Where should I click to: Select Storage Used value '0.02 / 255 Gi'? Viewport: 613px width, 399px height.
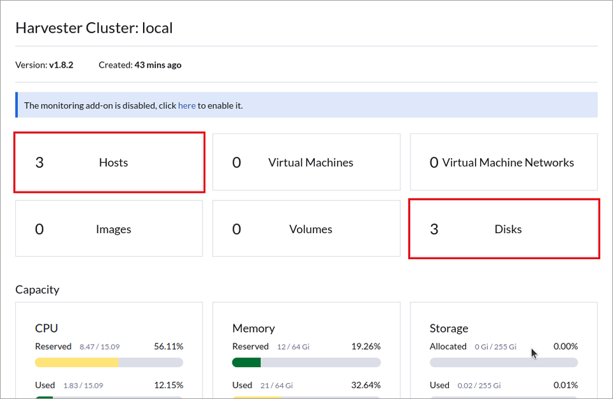pos(479,386)
